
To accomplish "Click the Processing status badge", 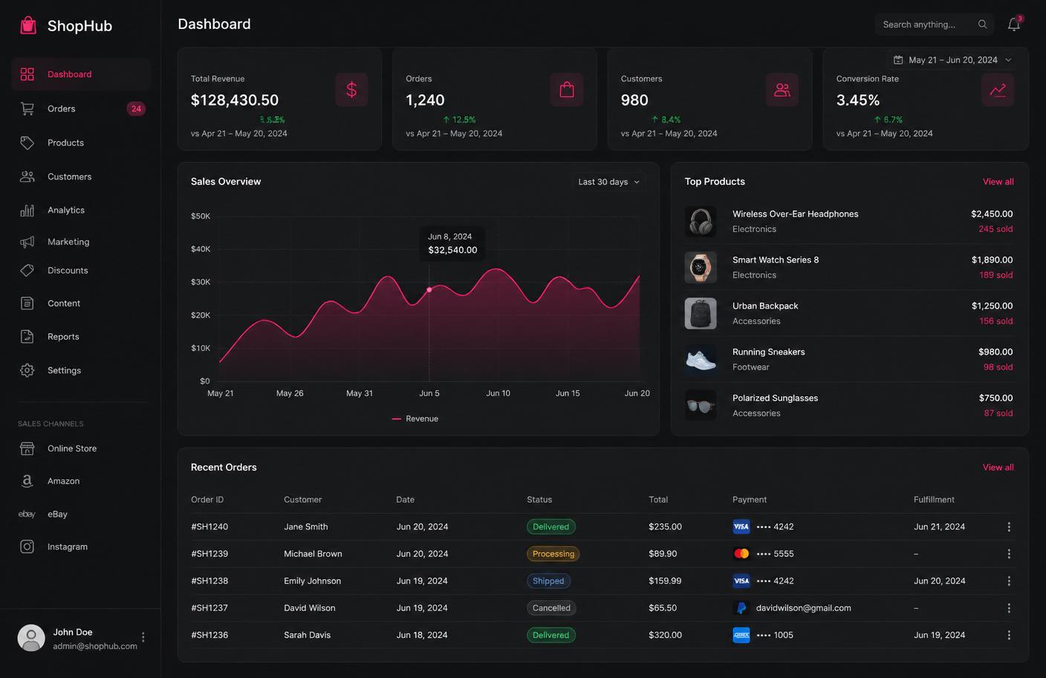I will click(x=553, y=554).
